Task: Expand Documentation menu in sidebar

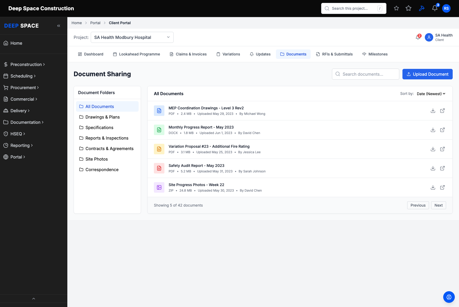Action: [24, 122]
